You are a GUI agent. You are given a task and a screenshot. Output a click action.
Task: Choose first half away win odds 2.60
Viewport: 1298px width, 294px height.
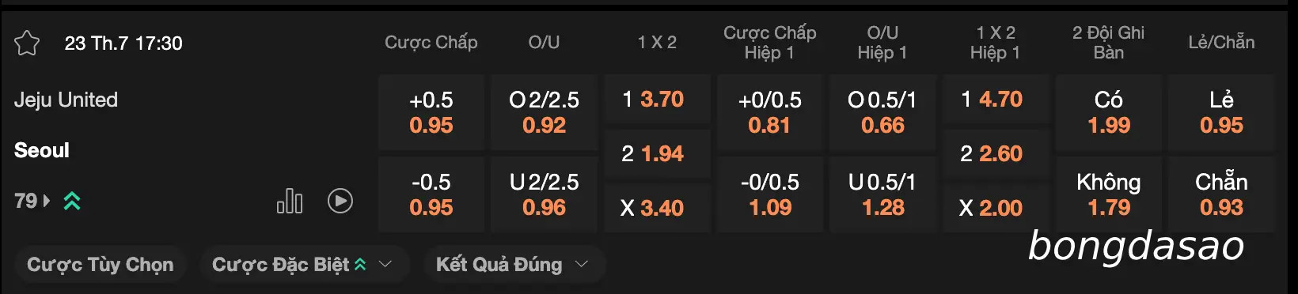(x=996, y=153)
